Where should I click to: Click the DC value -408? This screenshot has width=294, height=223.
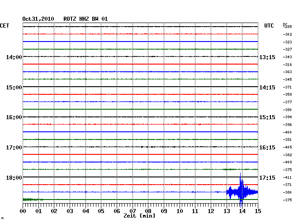[287, 162]
